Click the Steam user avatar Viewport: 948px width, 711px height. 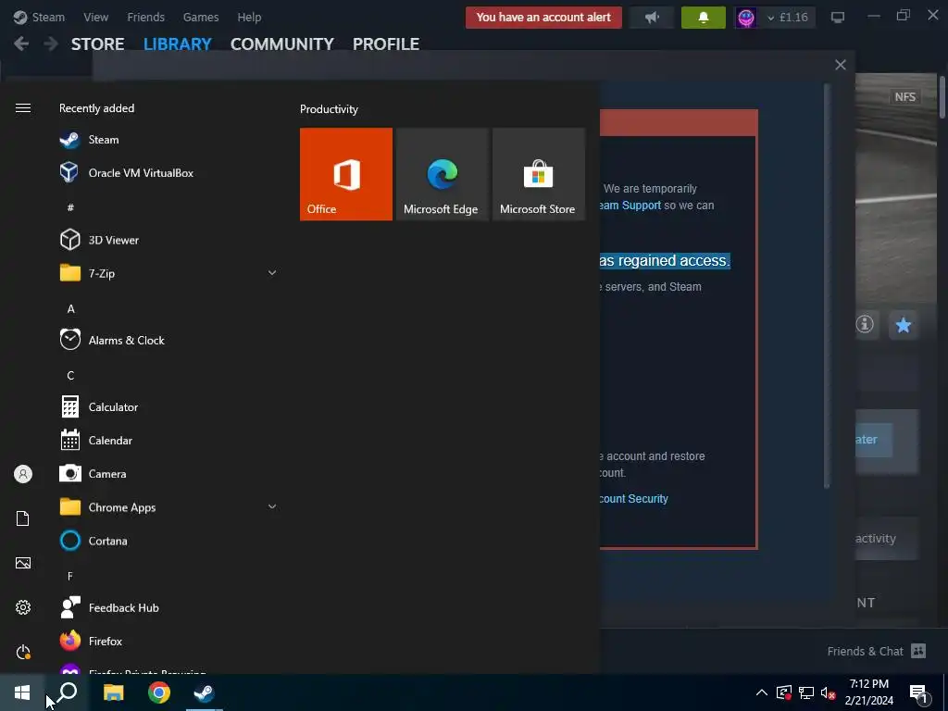746,18
